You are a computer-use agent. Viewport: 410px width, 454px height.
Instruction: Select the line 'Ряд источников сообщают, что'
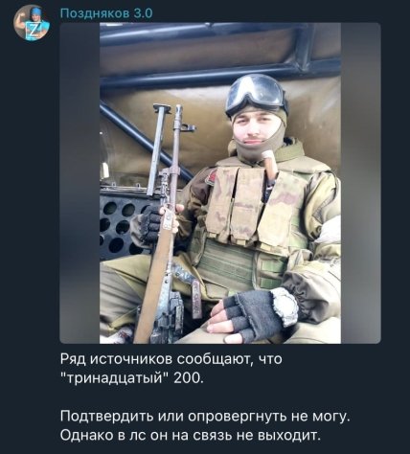(171, 359)
